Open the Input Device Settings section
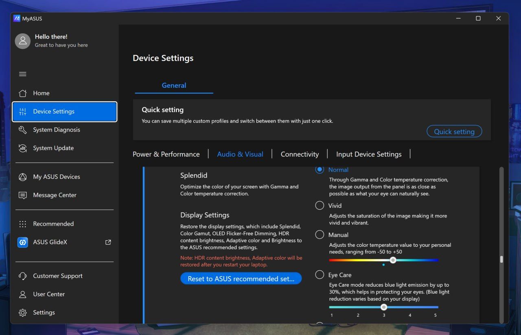The width and height of the screenshot is (521, 335). tap(369, 154)
